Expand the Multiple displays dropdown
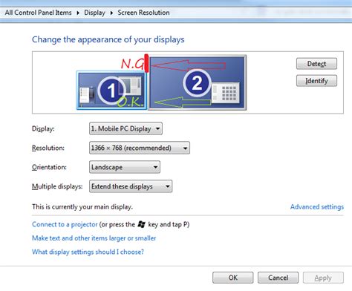 [131, 186]
